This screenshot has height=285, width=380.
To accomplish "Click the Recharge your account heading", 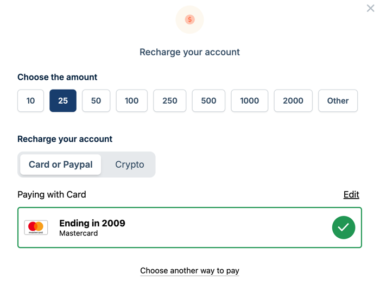I will pyautogui.click(x=189, y=52).
